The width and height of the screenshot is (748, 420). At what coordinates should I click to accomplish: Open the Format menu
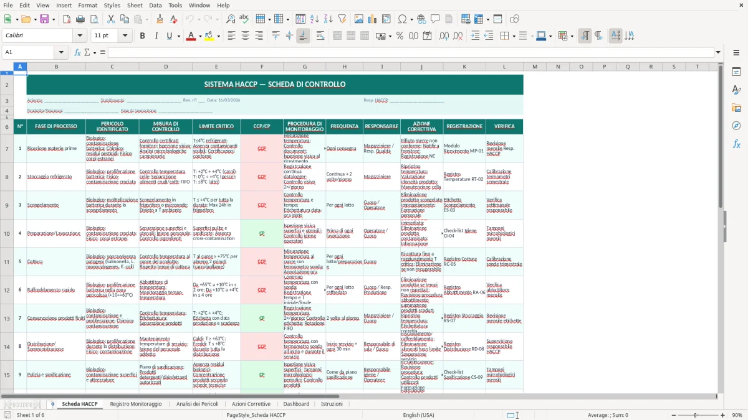pos(88,5)
